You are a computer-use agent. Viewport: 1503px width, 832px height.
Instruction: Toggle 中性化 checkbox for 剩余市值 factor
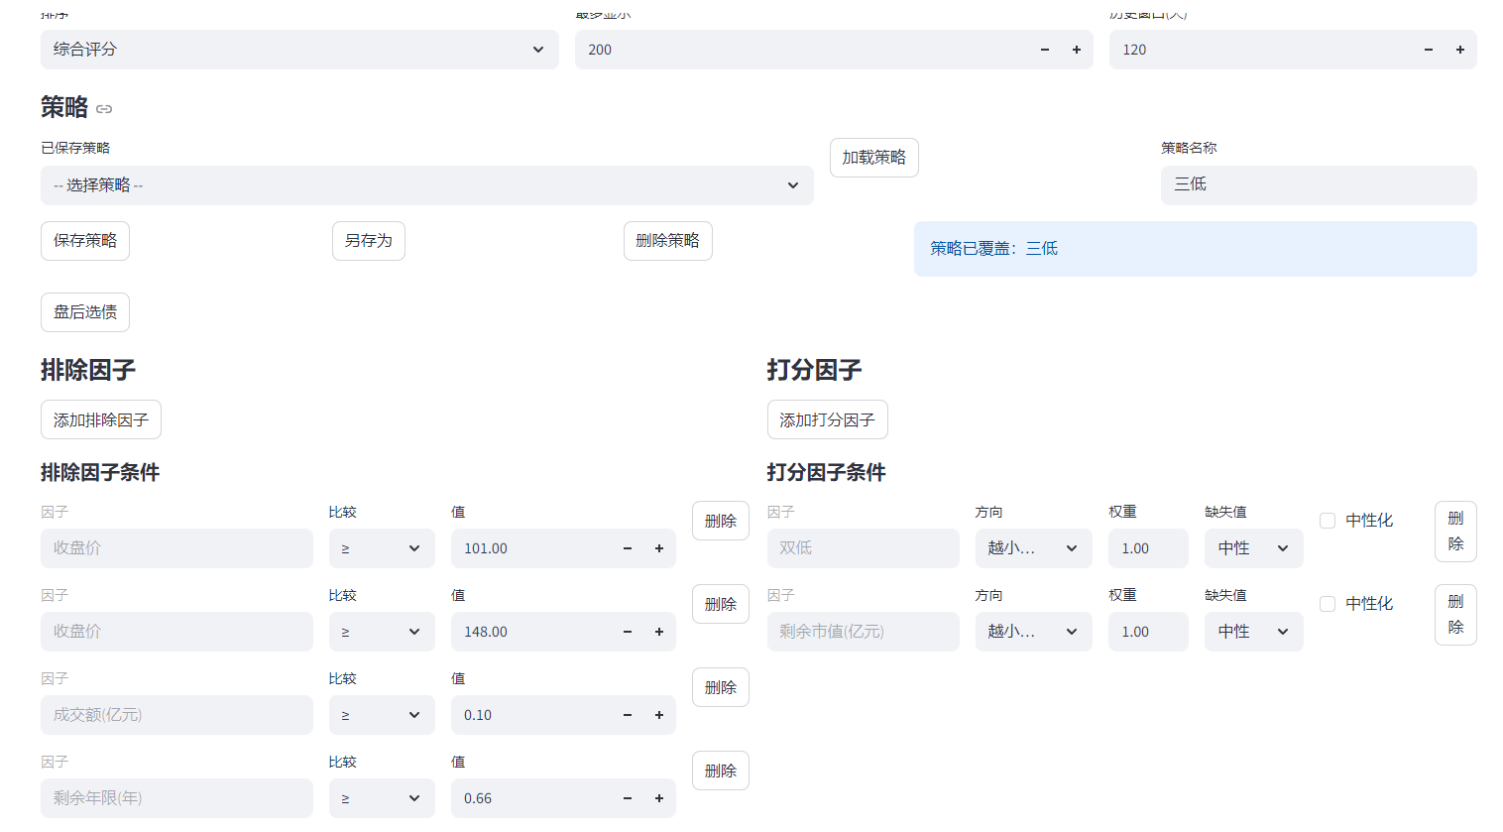pos(1328,604)
